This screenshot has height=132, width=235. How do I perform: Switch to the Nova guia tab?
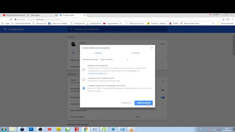point(43,15)
